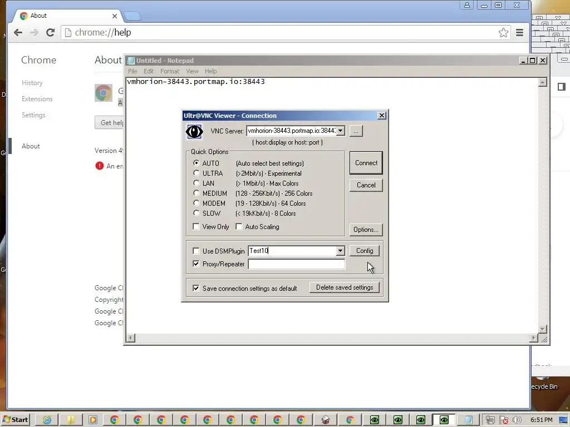Click the ellipsis browse button
This screenshot has height=427, width=570.
pos(356,131)
